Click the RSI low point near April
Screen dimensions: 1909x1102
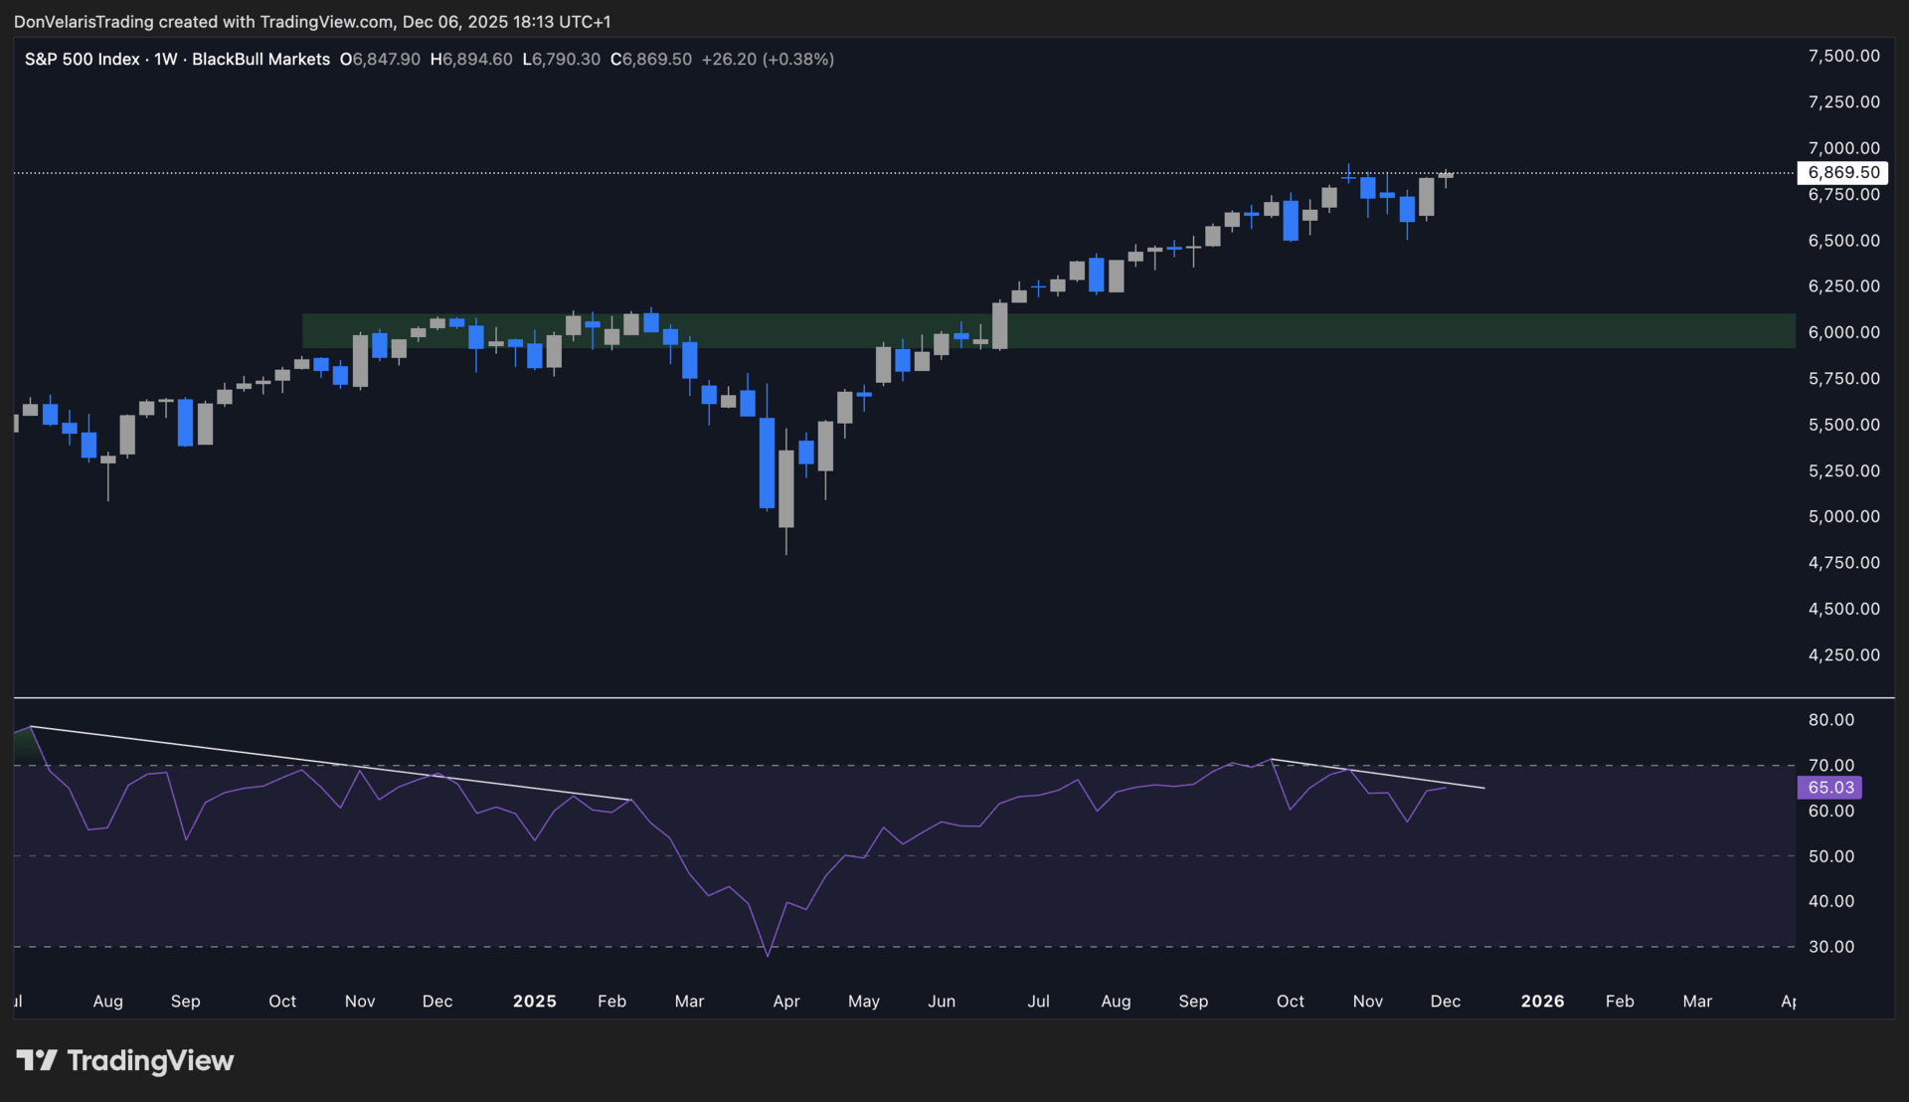click(x=768, y=955)
